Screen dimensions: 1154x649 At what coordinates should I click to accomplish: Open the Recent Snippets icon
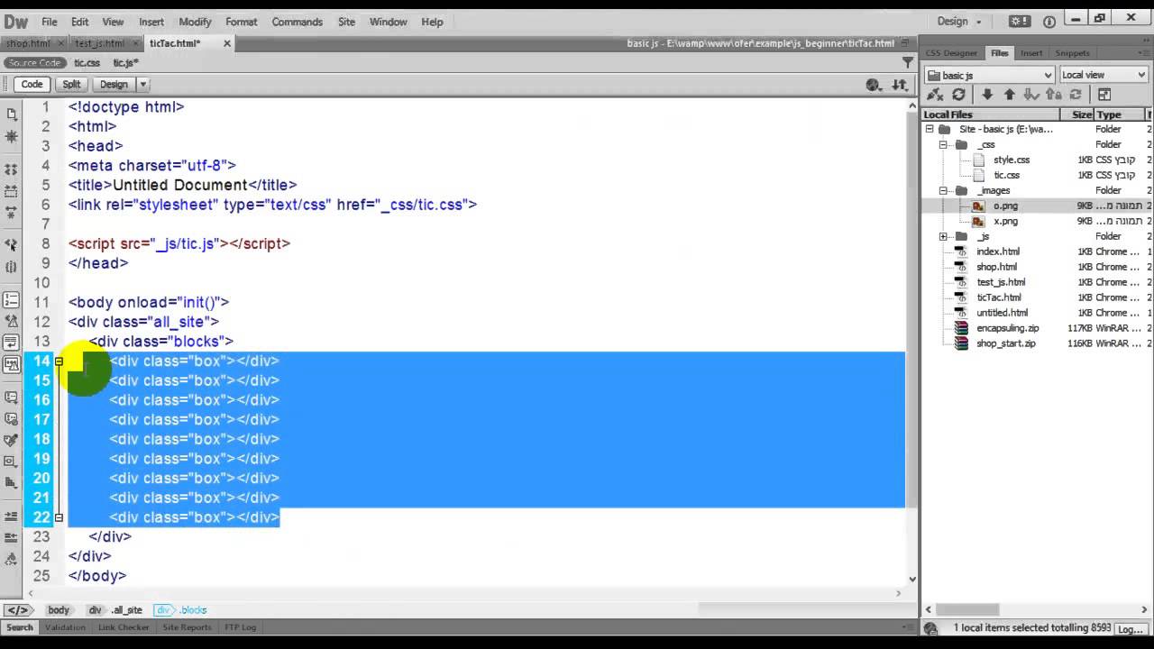[12, 462]
